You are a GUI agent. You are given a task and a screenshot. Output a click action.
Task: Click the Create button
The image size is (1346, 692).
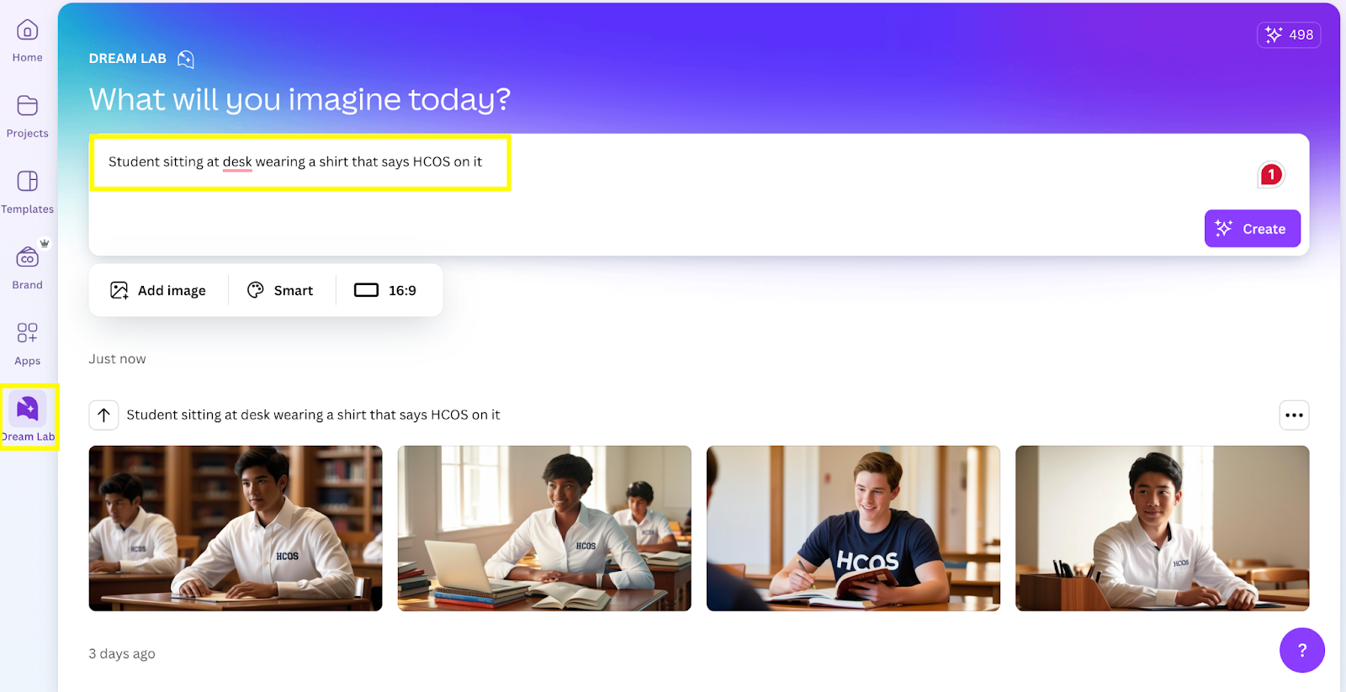(x=1252, y=229)
